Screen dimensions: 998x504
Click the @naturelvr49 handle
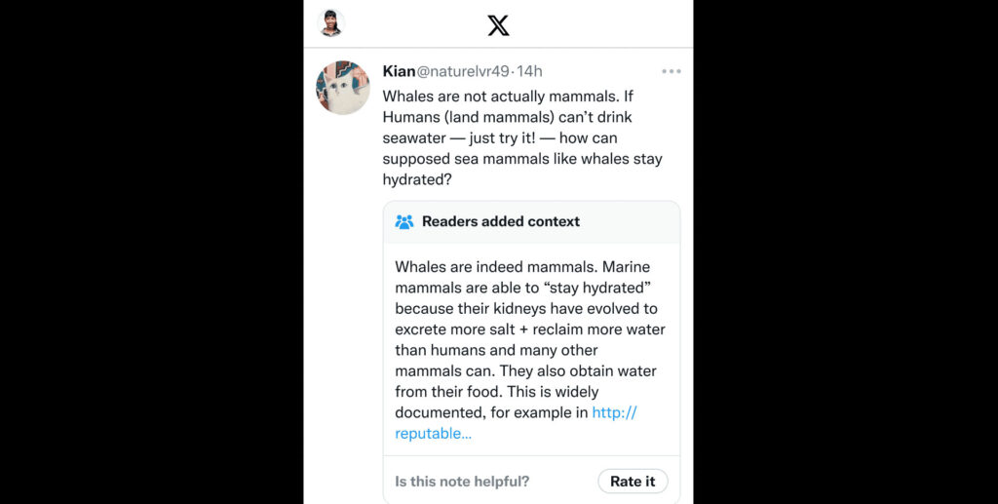(464, 71)
